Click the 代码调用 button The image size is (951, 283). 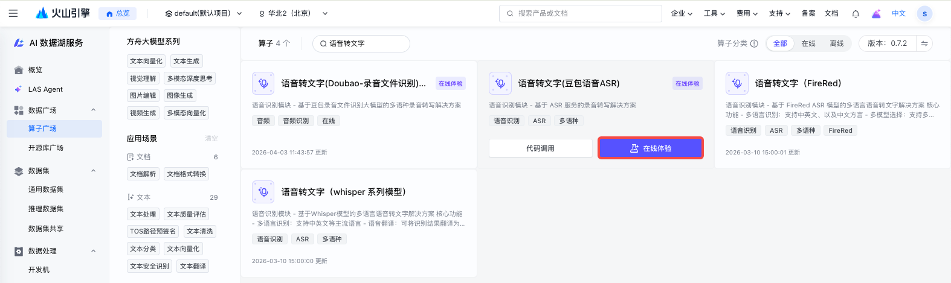click(x=541, y=148)
